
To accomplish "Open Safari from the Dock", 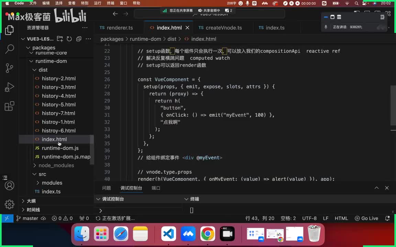I will tap(121, 234).
